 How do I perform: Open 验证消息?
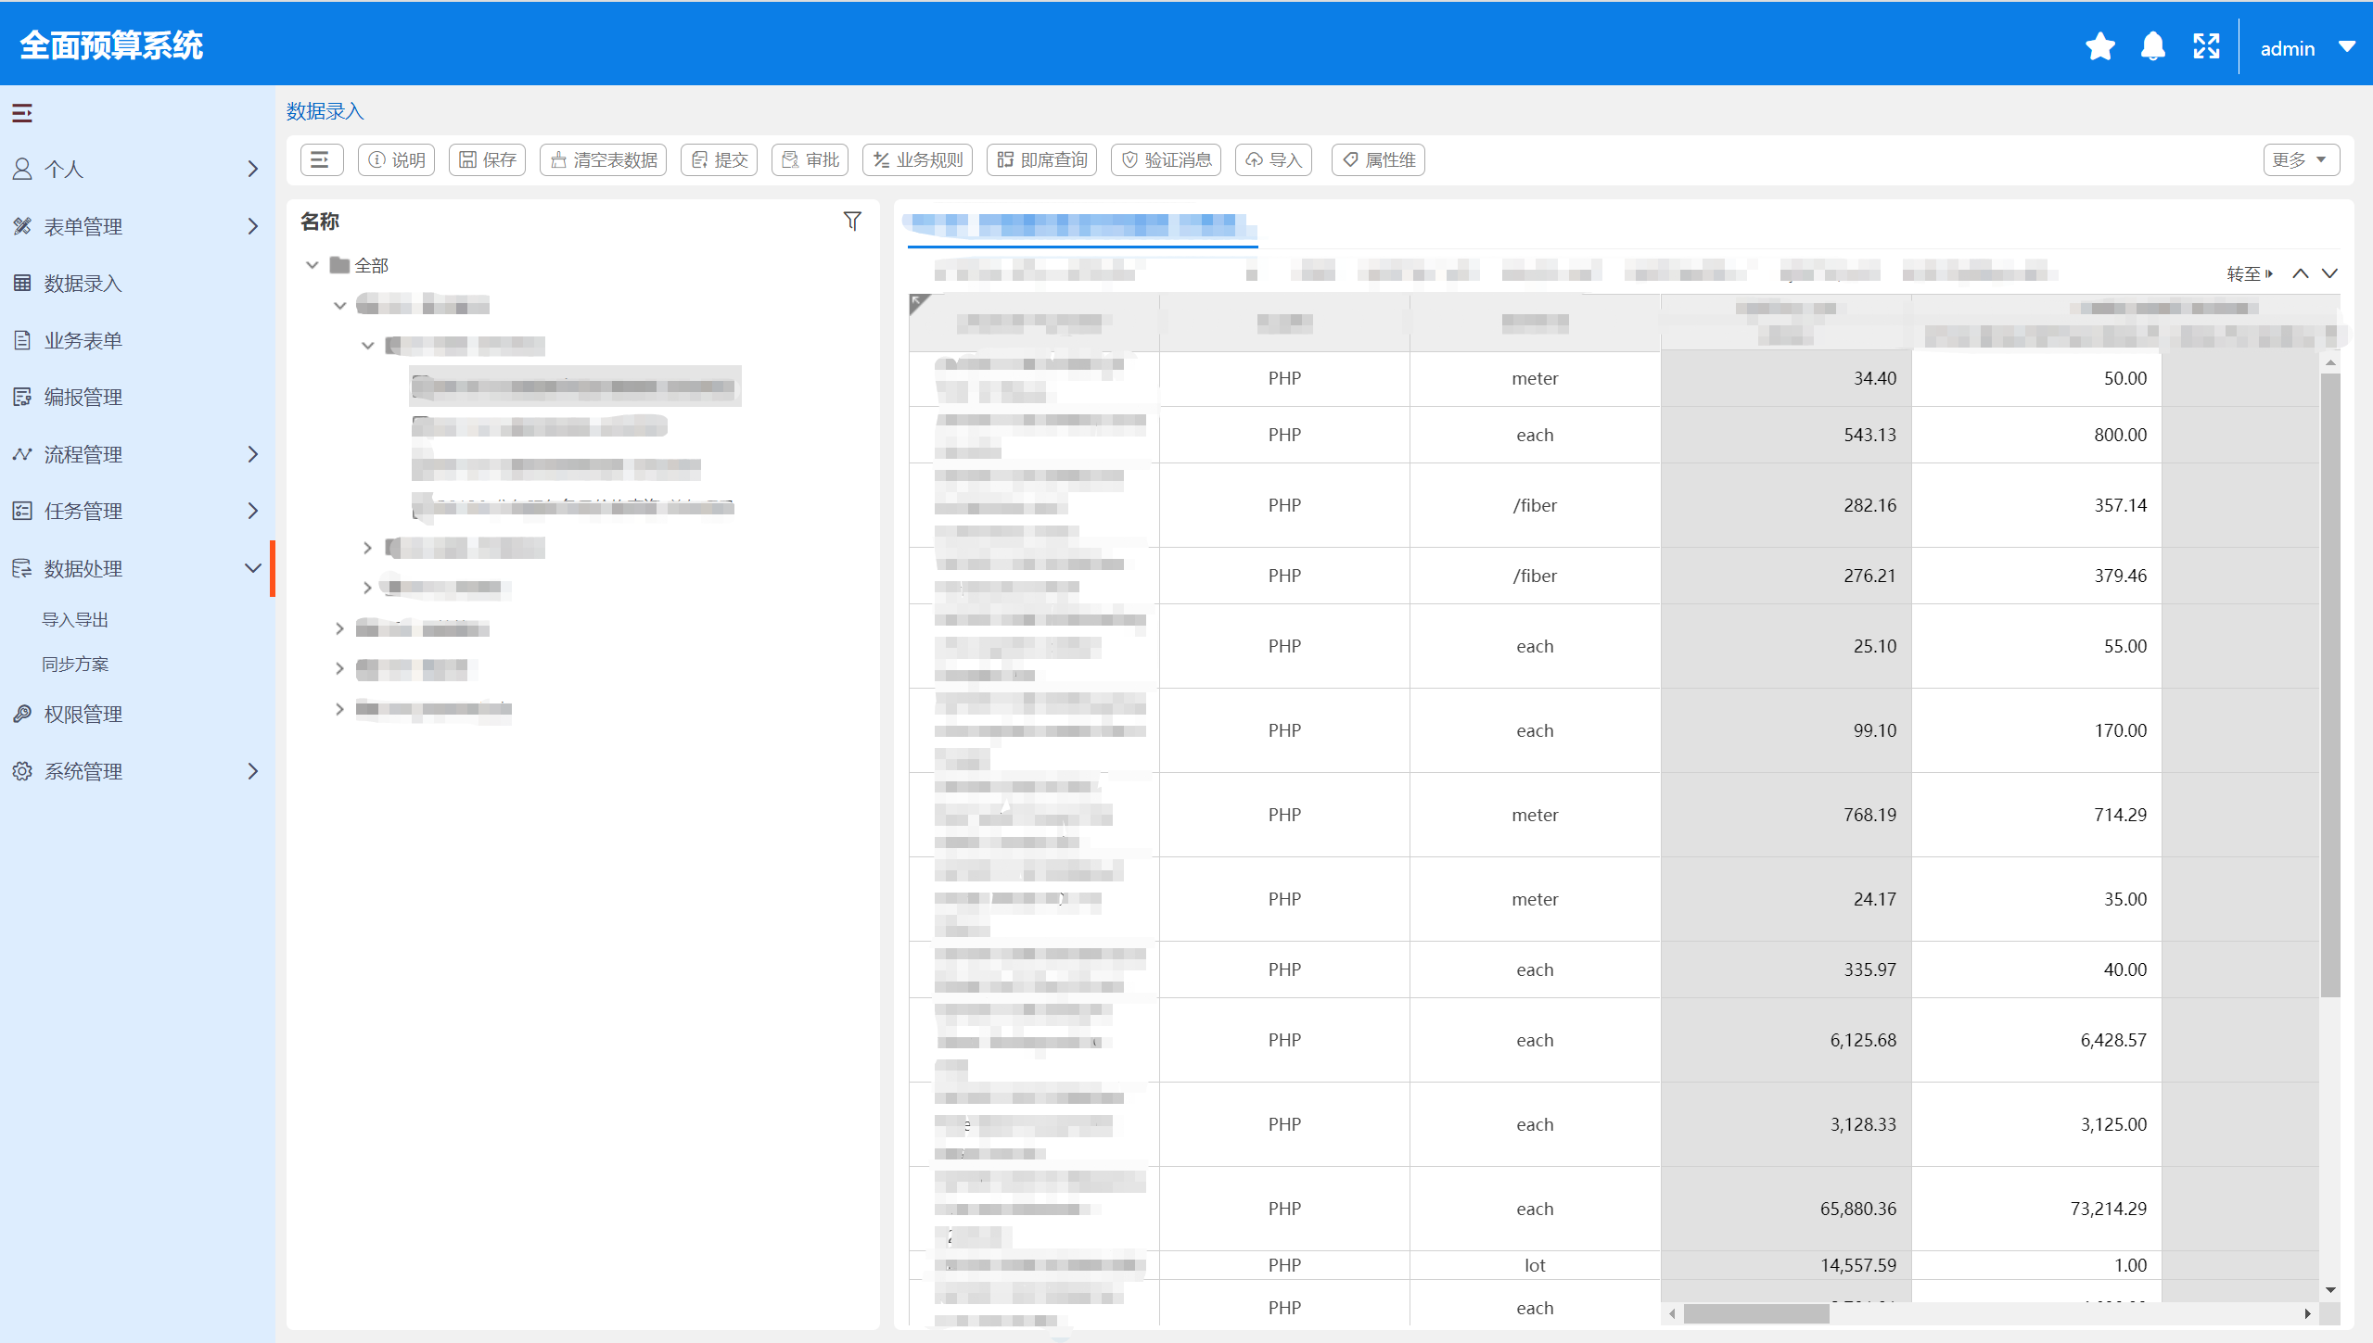[x=1167, y=159]
